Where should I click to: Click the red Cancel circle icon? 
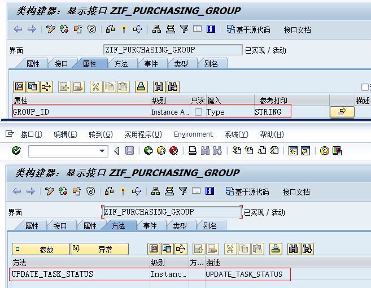coord(174,151)
